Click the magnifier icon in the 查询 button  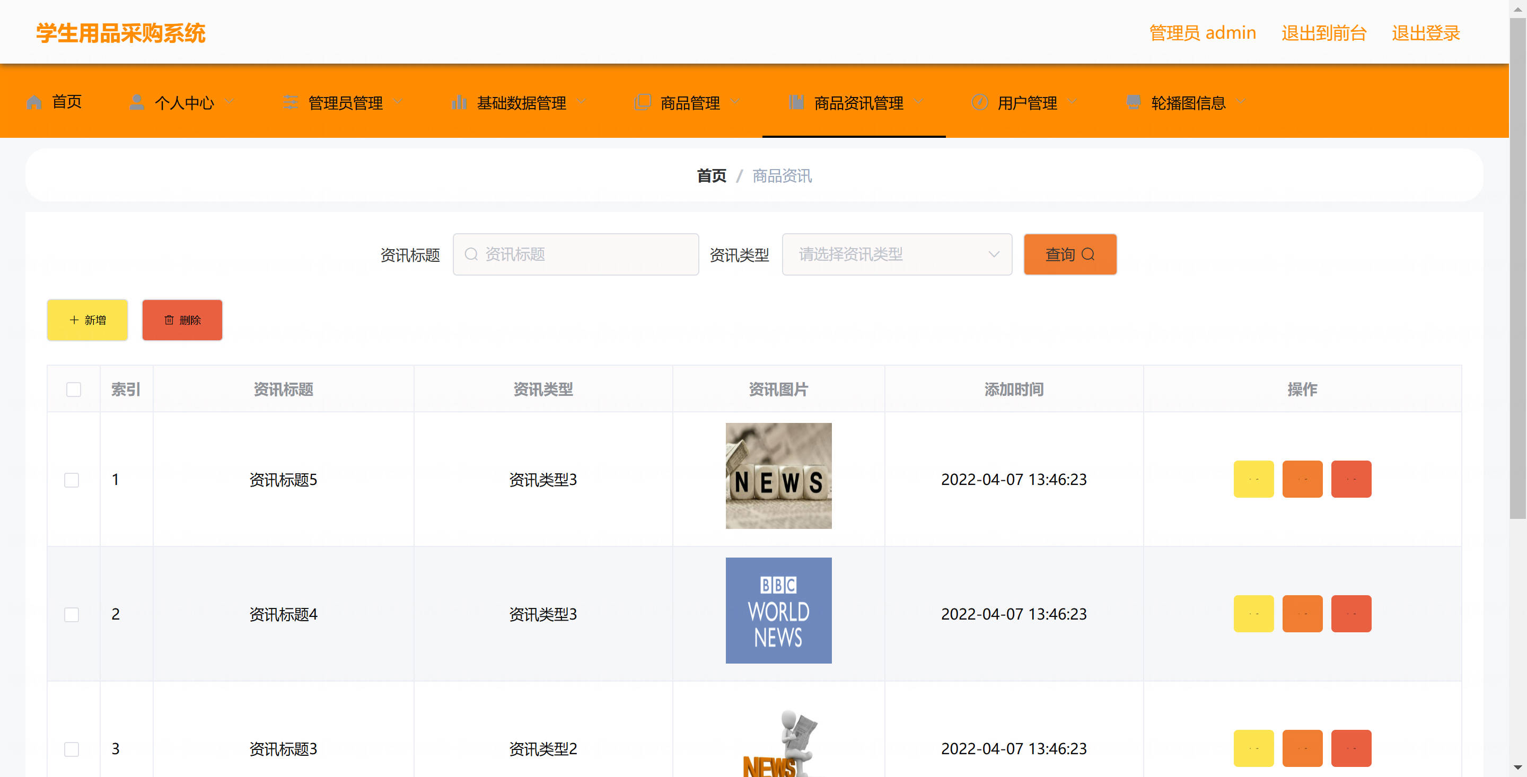1089,254
